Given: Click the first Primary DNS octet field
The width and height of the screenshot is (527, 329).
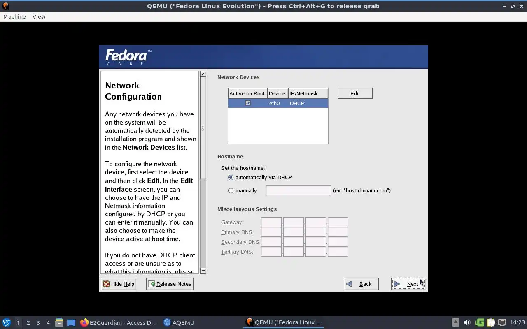Looking at the screenshot, I should 271,232.
